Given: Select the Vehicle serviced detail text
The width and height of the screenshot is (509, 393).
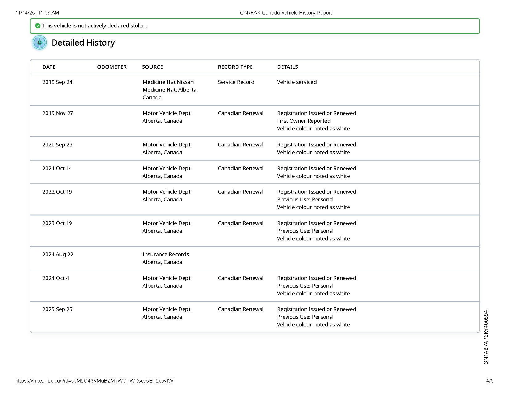Looking at the screenshot, I should [297, 82].
